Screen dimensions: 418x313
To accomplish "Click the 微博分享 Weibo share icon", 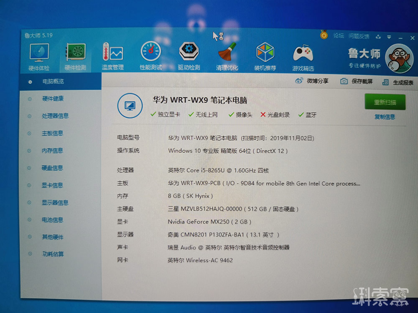I will 299,81.
